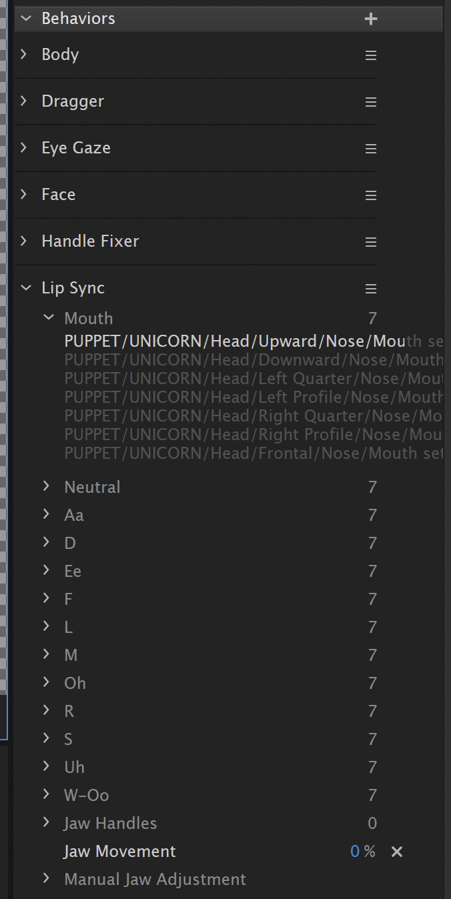Open the Lip Sync behavior menu icon
The image size is (451, 899).
coord(371,289)
